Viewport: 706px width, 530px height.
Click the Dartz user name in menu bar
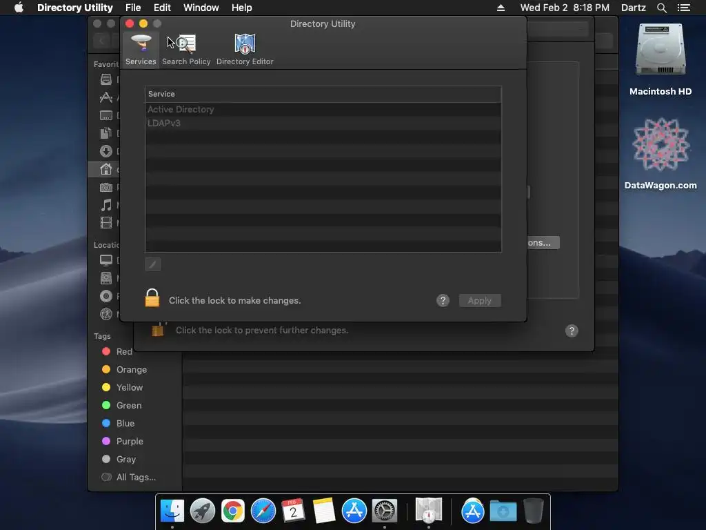(x=633, y=8)
